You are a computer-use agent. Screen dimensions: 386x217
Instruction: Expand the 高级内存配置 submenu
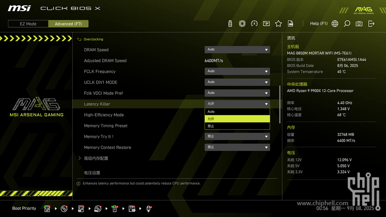tap(96, 158)
